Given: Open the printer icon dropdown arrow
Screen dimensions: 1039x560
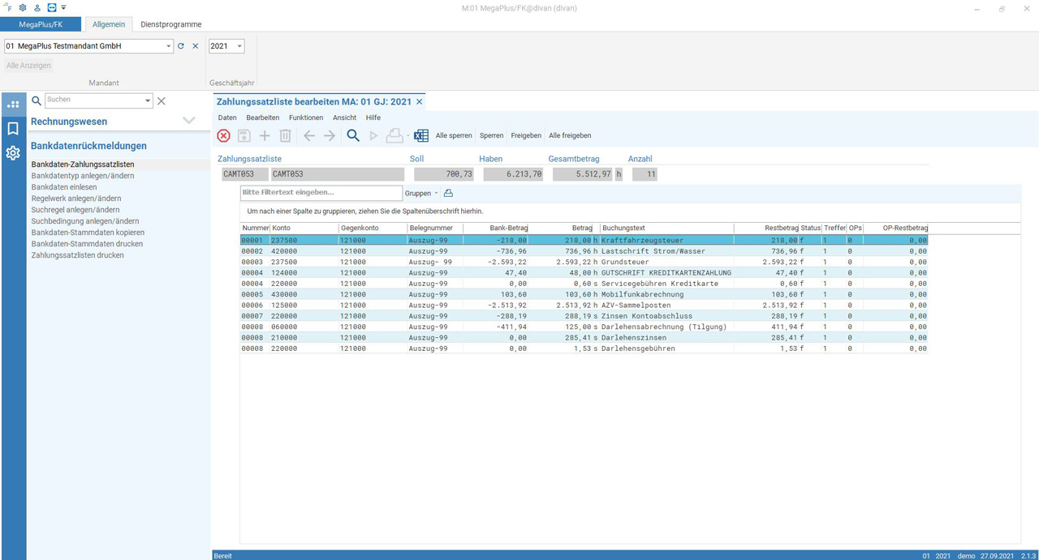Looking at the screenshot, I should coord(408,136).
